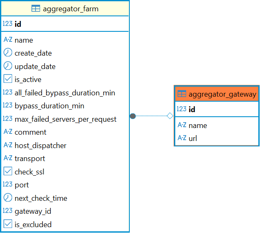The image size is (260, 233).
Task: Select the aggregator_gateway table title
Action: coord(222,94)
